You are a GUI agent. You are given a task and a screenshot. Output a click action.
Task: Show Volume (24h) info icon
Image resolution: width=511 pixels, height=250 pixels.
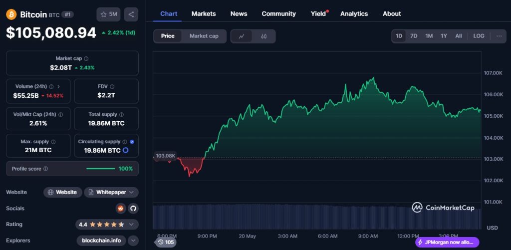51,87
